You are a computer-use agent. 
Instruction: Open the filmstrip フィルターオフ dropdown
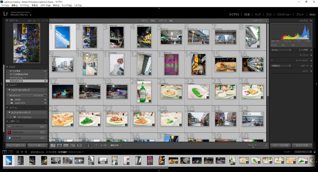click(303, 152)
